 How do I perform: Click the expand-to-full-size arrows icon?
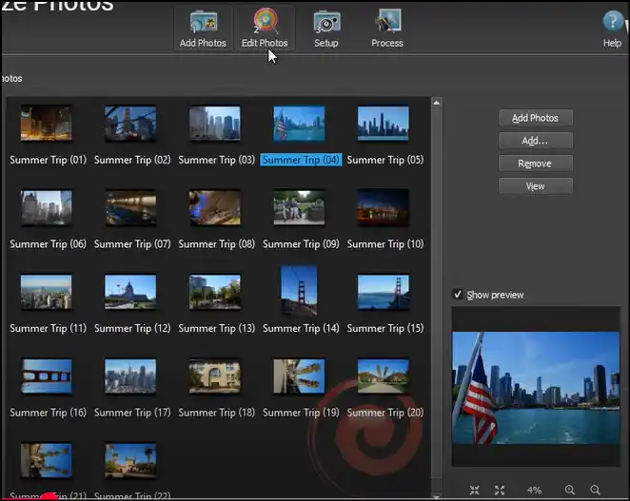tap(500, 491)
